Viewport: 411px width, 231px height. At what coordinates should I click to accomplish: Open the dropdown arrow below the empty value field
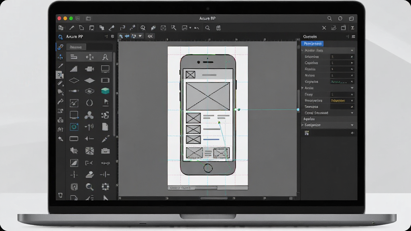[352, 113]
